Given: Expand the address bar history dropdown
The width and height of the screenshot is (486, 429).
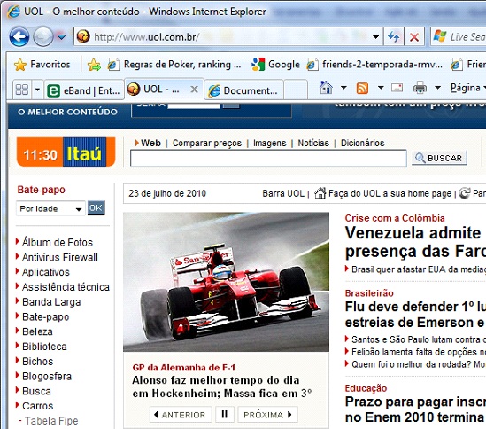Looking at the screenshot, I should [376, 37].
